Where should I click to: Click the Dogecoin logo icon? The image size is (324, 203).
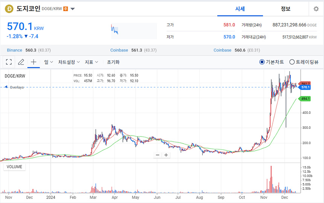coord(9,9)
